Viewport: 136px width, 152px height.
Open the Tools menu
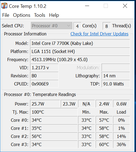click(40, 15)
